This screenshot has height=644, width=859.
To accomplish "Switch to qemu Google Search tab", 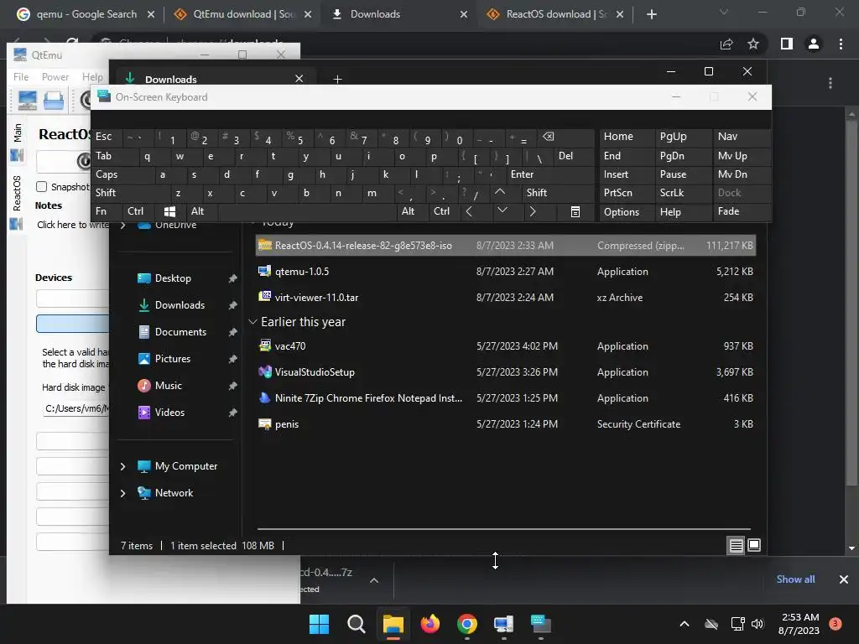I will click(x=85, y=14).
